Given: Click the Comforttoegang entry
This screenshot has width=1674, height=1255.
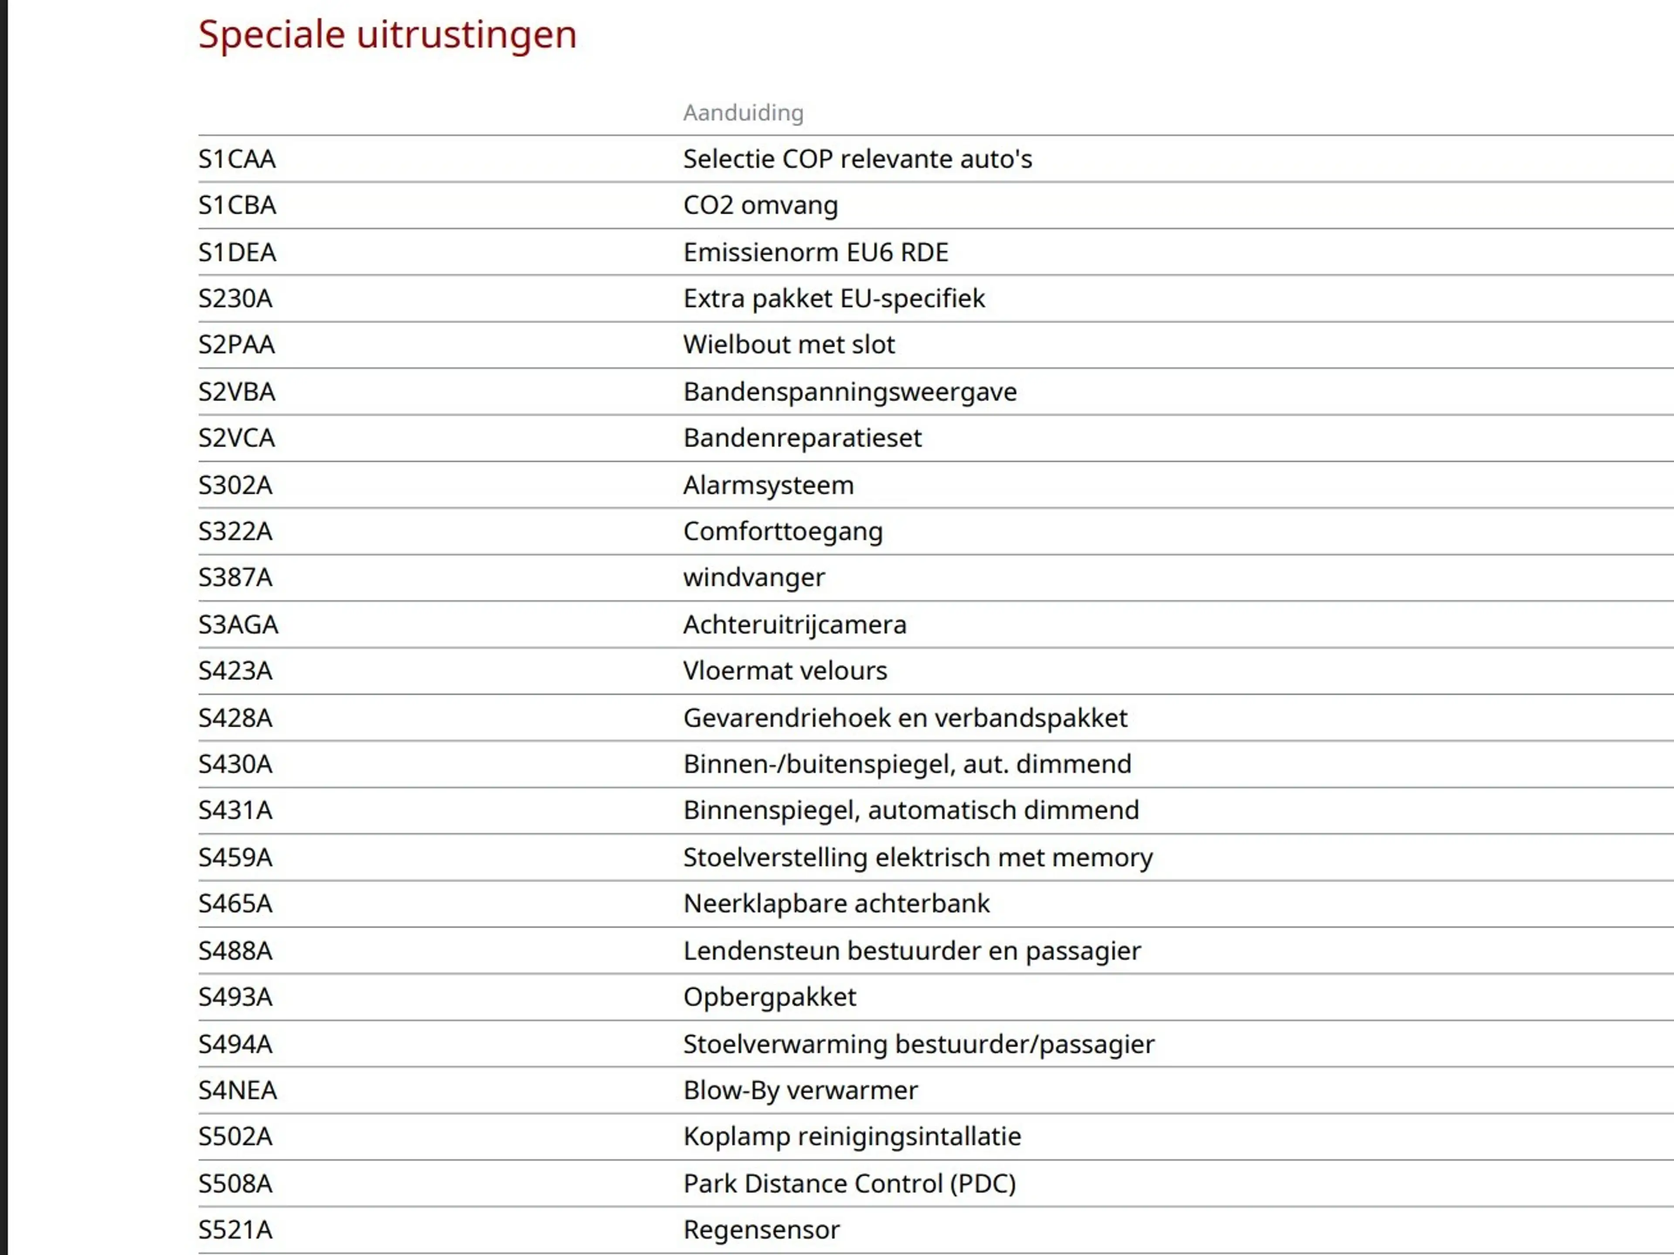Looking at the screenshot, I should (x=783, y=532).
